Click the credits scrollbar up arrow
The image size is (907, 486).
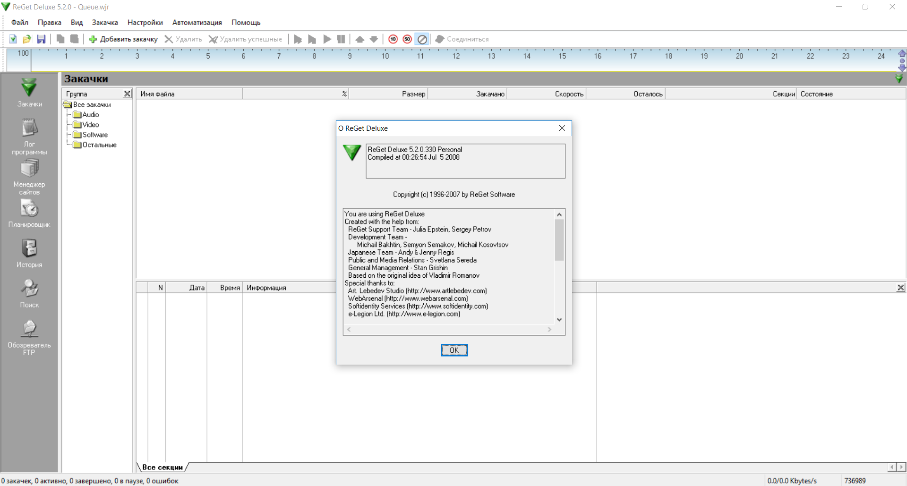559,214
